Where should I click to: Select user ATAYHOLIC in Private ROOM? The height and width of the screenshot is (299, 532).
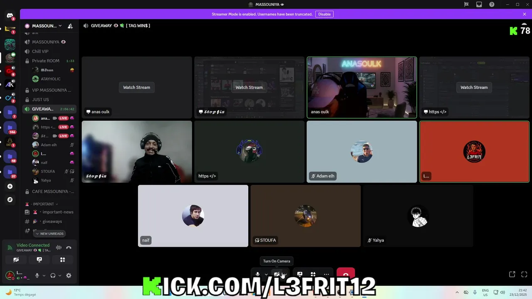[x=53, y=79]
